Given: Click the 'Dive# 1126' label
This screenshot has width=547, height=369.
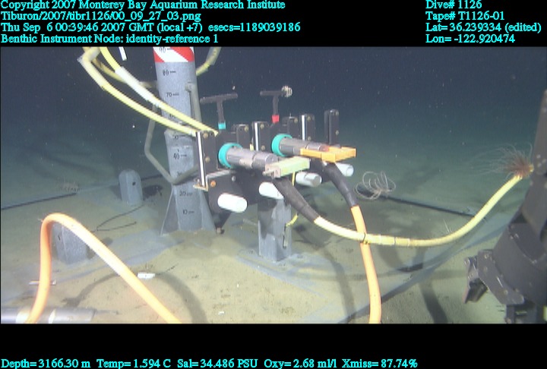Looking at the screenshot, I should tap(454, 5).
